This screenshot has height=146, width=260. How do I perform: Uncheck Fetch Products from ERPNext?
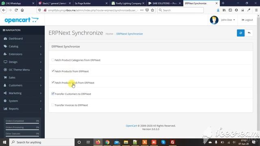(x=53, y=71)
